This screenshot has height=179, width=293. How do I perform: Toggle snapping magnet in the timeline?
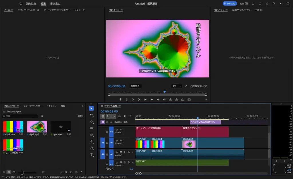108,116
